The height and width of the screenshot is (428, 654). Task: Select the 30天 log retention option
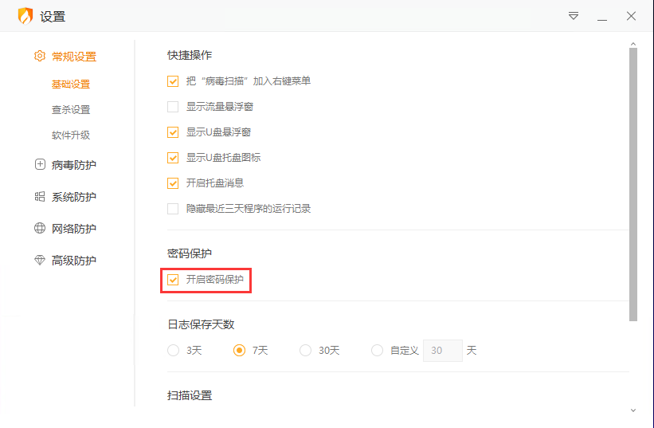(305, 351)
